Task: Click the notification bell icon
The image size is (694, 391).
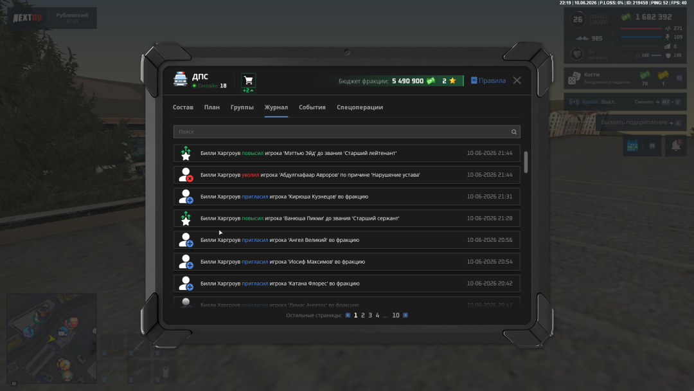Action: tap(676, 145)
